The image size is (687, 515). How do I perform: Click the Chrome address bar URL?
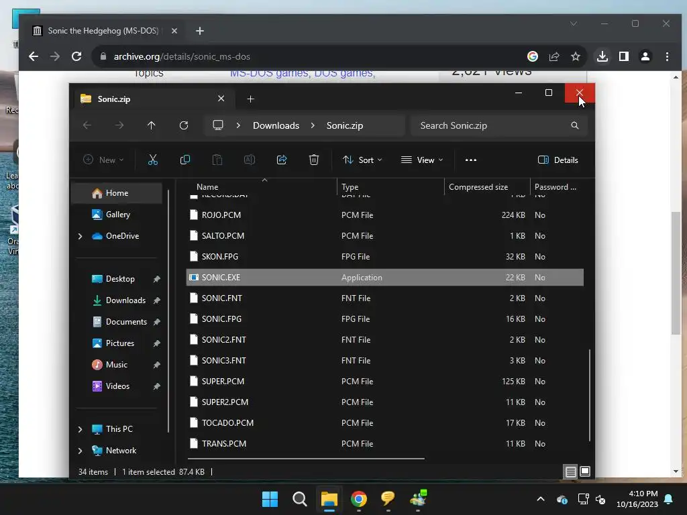182,56
